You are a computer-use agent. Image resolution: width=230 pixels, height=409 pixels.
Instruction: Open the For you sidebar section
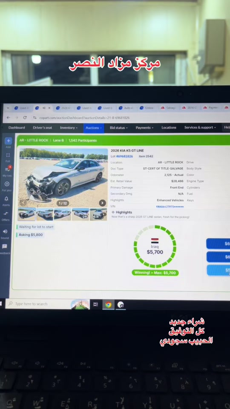pos(7,184)
